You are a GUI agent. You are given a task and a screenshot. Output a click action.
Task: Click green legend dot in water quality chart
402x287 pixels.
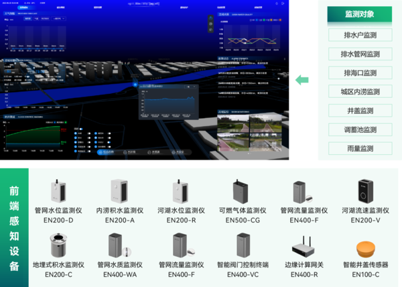point(264,20)
